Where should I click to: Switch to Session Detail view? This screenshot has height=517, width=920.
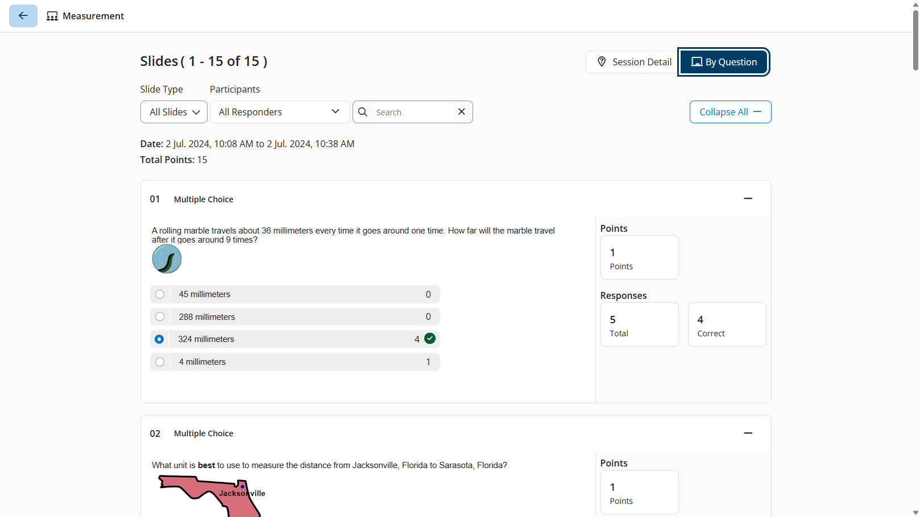tap(633, 62)
